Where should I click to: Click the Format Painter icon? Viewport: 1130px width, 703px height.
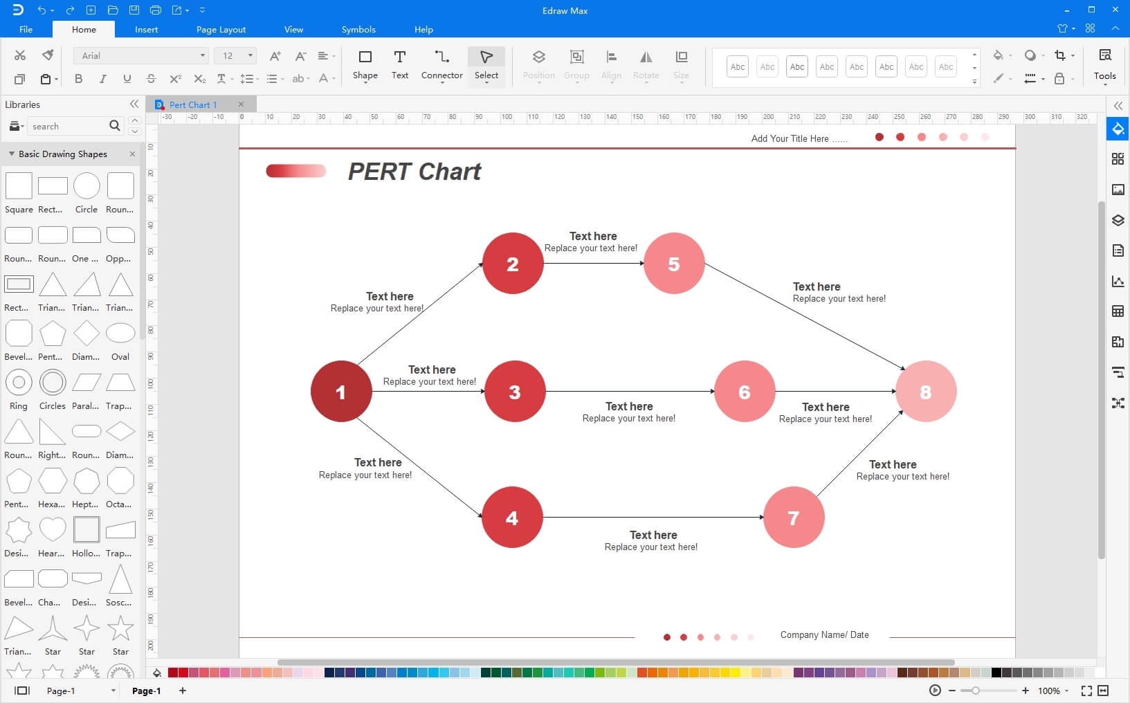[x=48, y=55]
